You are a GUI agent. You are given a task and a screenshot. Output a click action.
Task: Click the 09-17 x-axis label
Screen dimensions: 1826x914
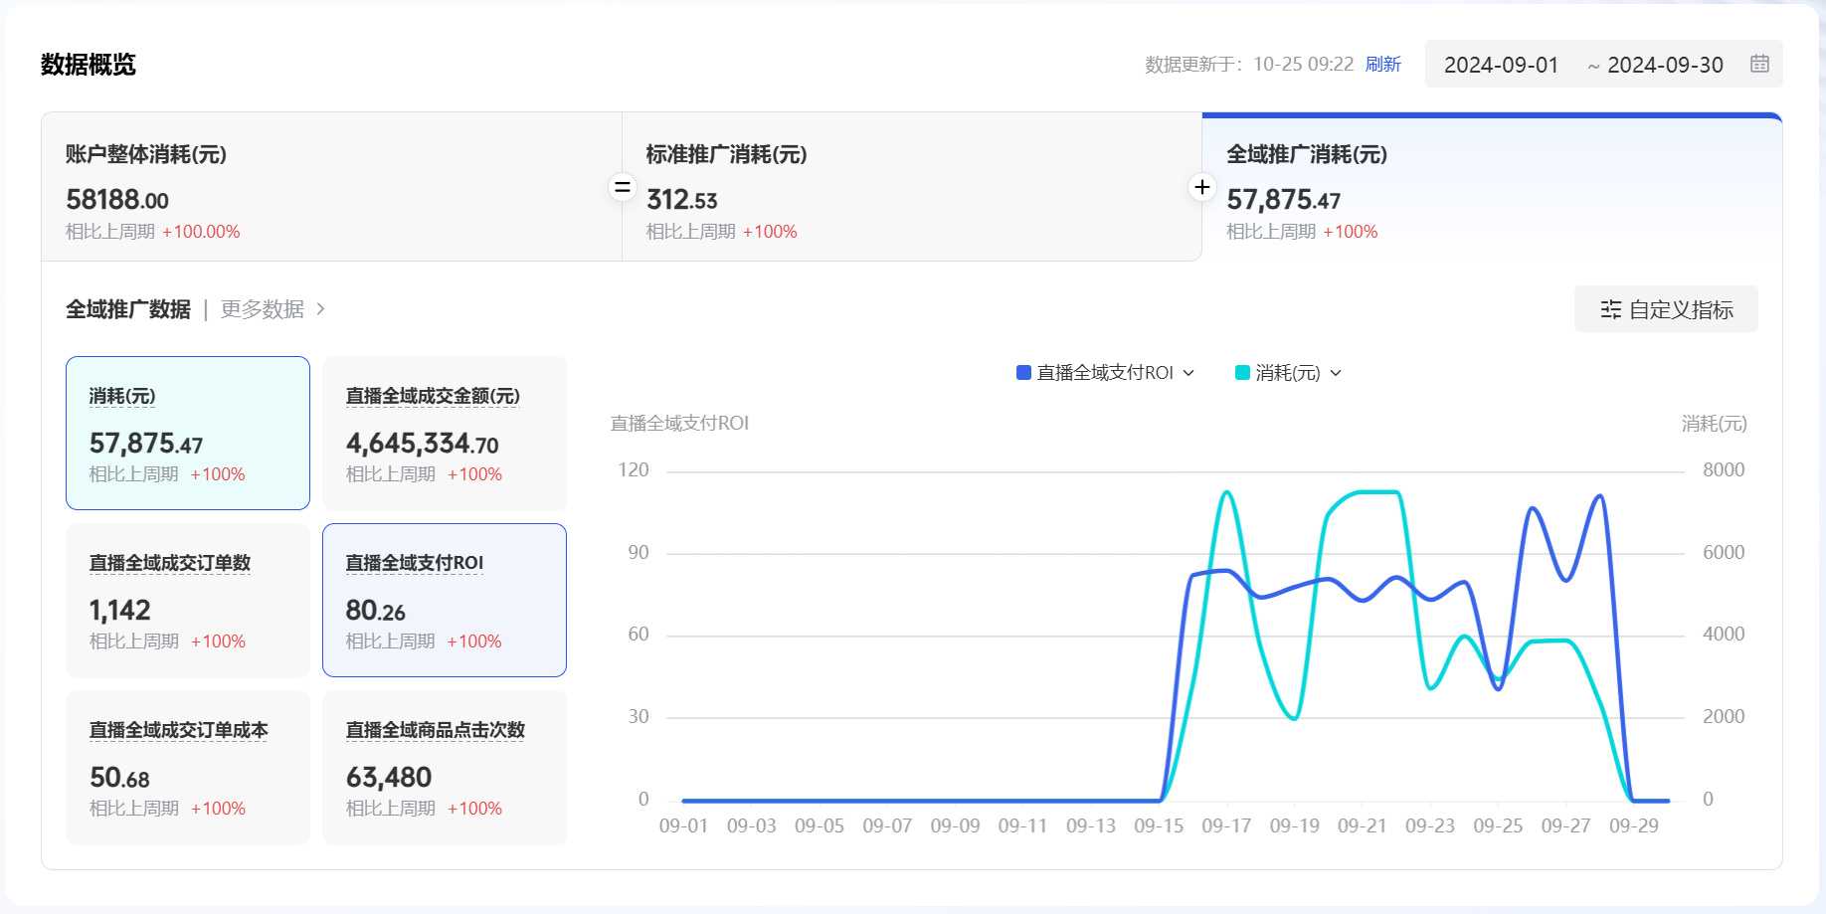click(1226, 825)
